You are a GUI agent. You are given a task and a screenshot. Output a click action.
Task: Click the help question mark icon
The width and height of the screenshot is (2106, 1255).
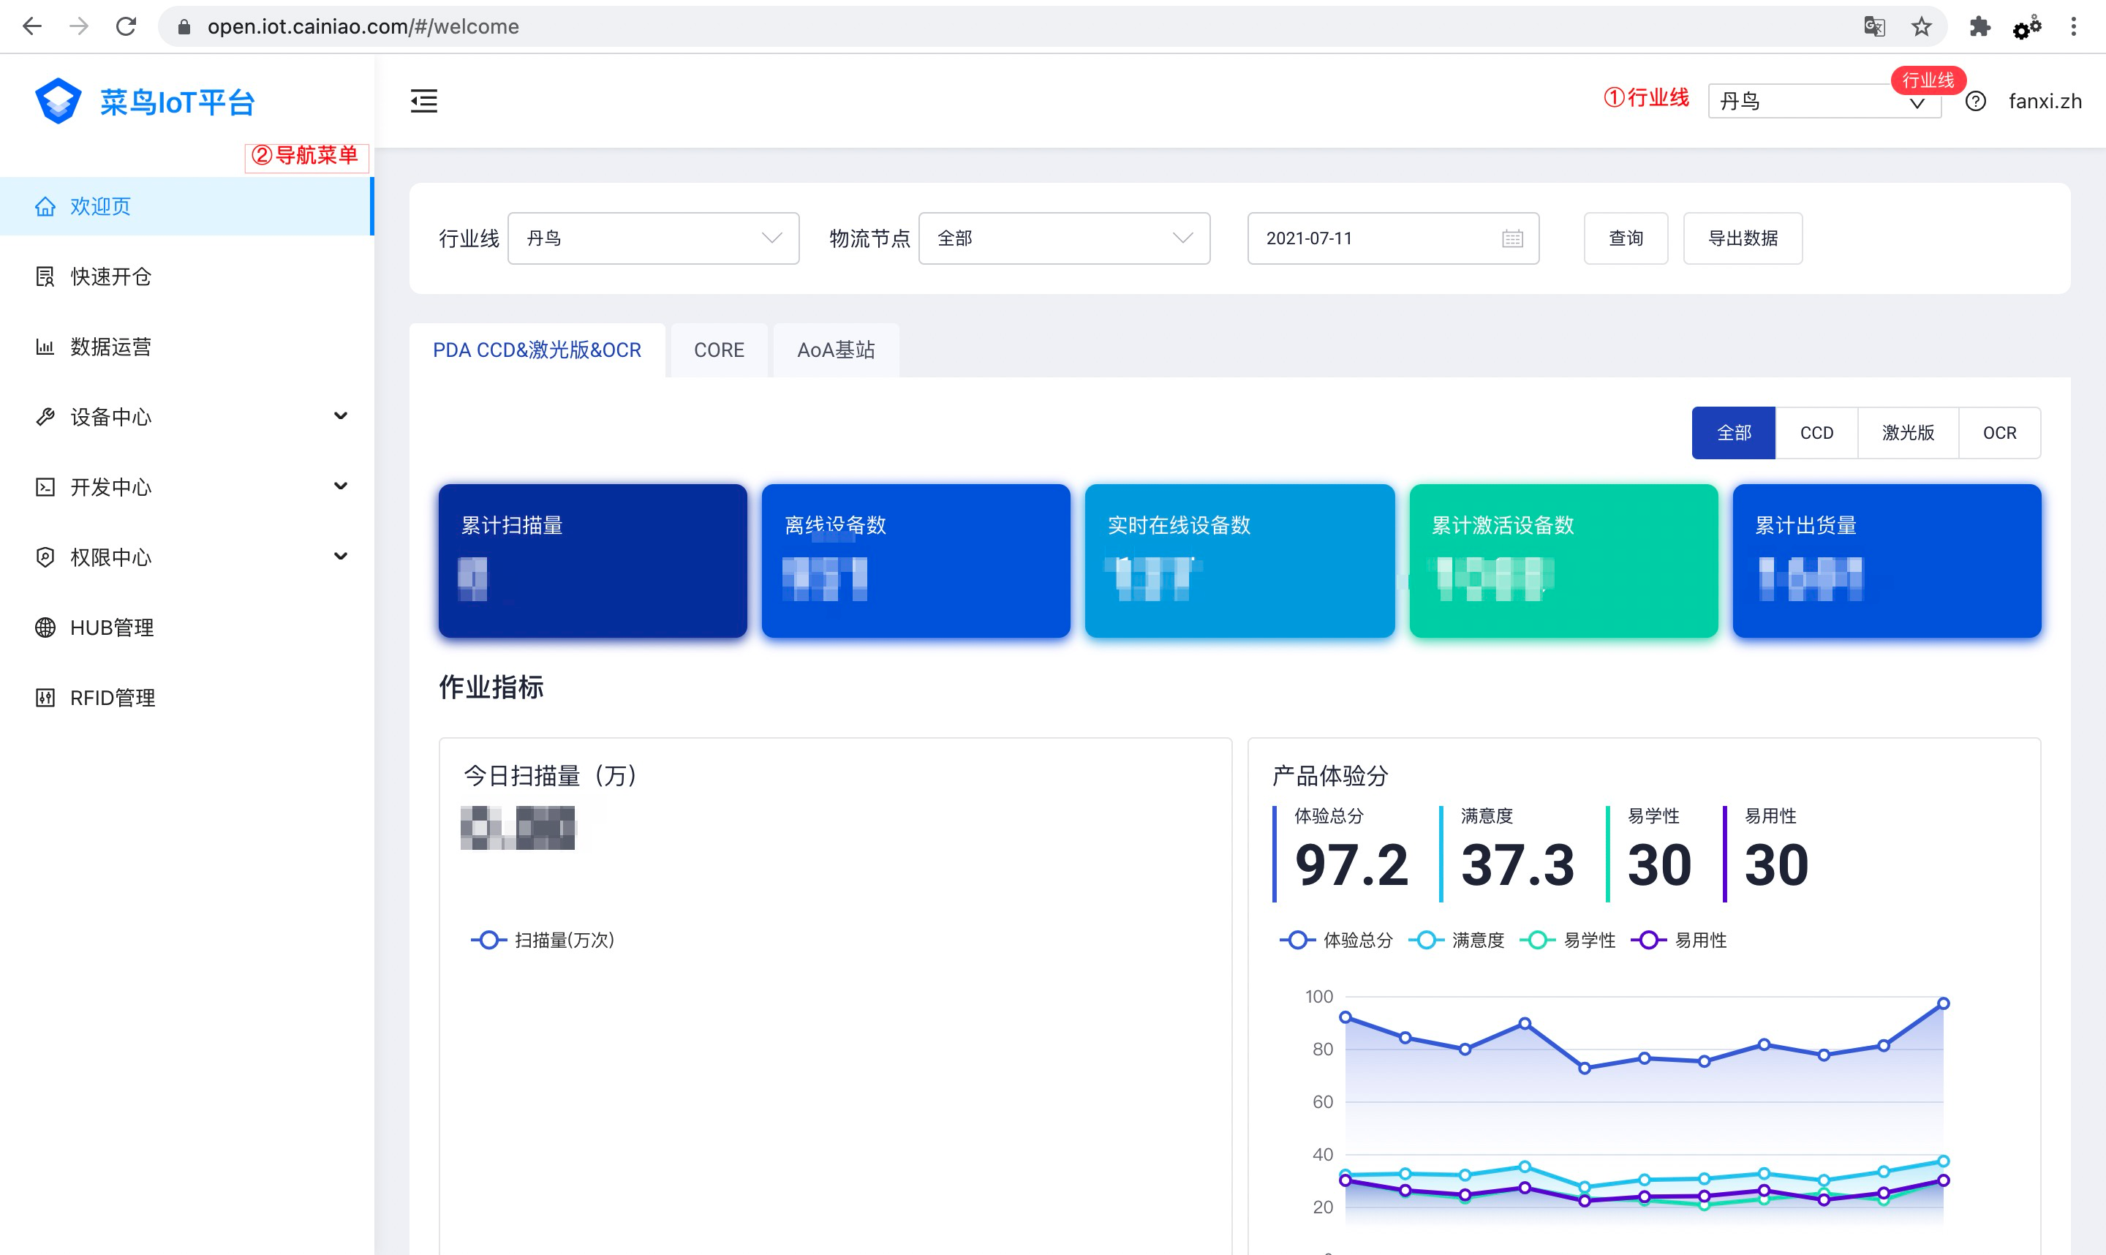coord(1975,102)
